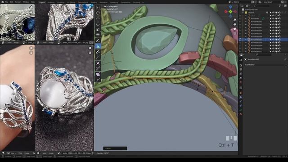Select the Extrude tool
The height and width of the screenshot is (162, 288).
click(x=98, y=58)
